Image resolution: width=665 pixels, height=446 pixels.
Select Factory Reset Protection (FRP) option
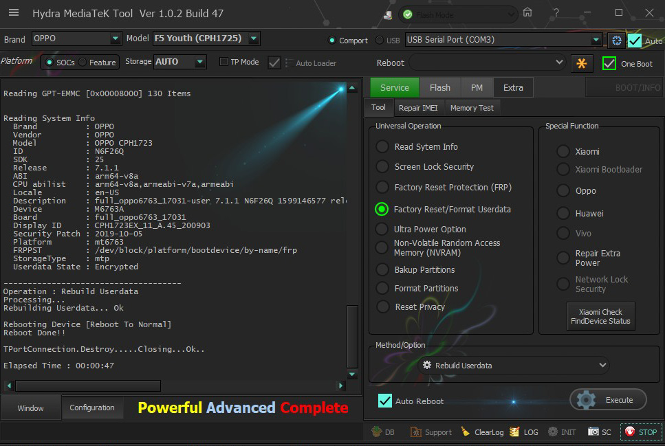click(382, 187)
